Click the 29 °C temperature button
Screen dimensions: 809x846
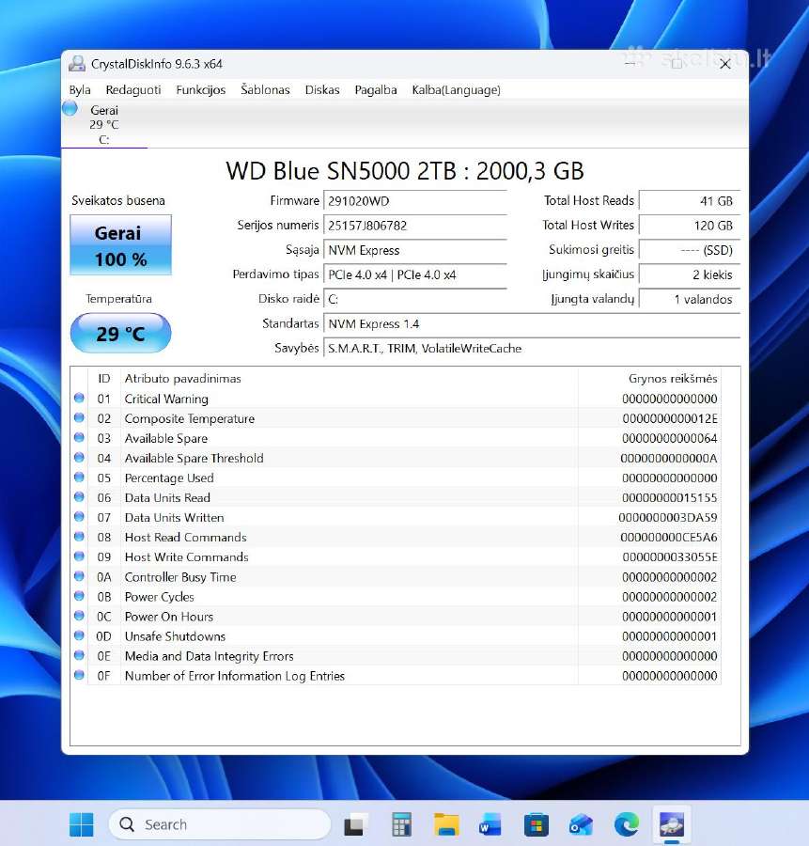pos(121,333)
